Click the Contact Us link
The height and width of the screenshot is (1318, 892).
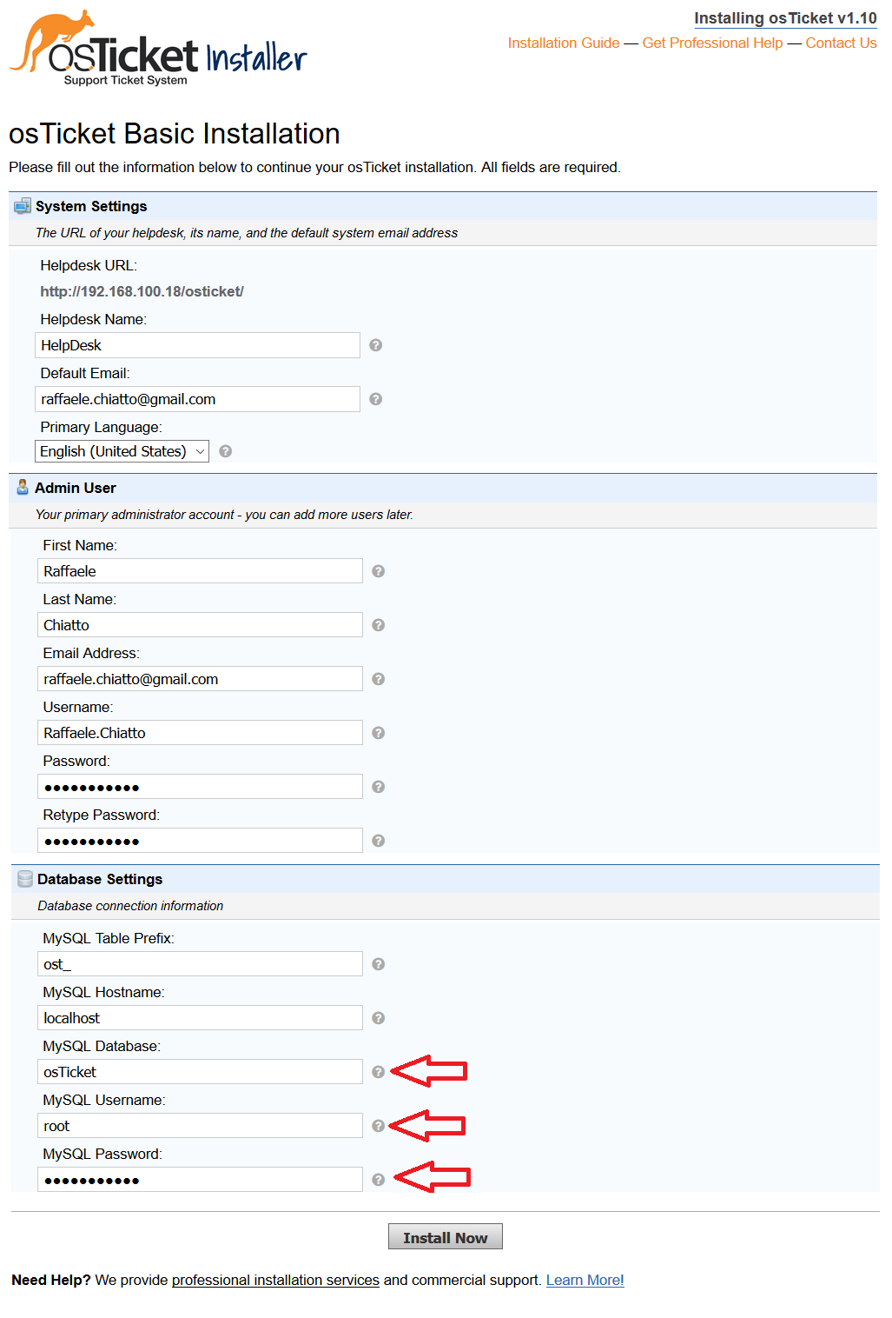(841, 43)
